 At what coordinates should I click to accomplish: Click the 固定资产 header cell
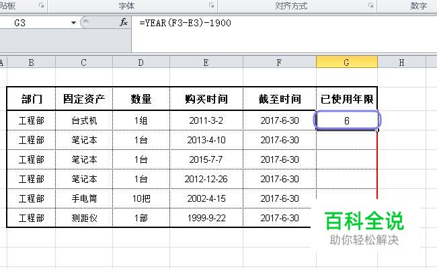pos(84,99)
